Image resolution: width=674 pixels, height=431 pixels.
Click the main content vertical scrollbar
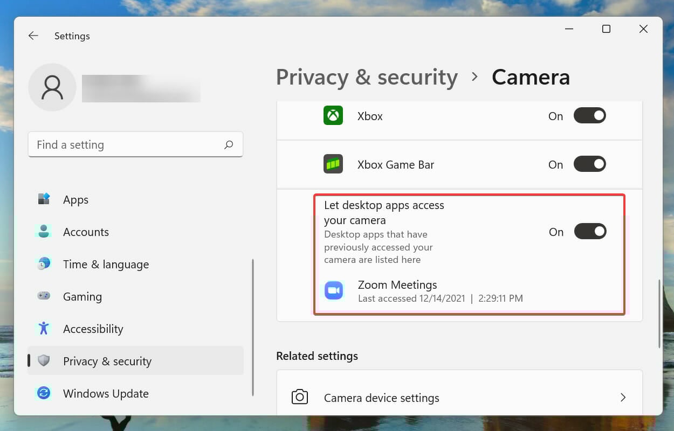coord(659,314)
